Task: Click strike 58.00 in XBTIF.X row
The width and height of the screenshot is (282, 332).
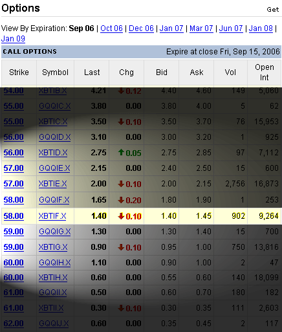Action: tap(14, 216)
